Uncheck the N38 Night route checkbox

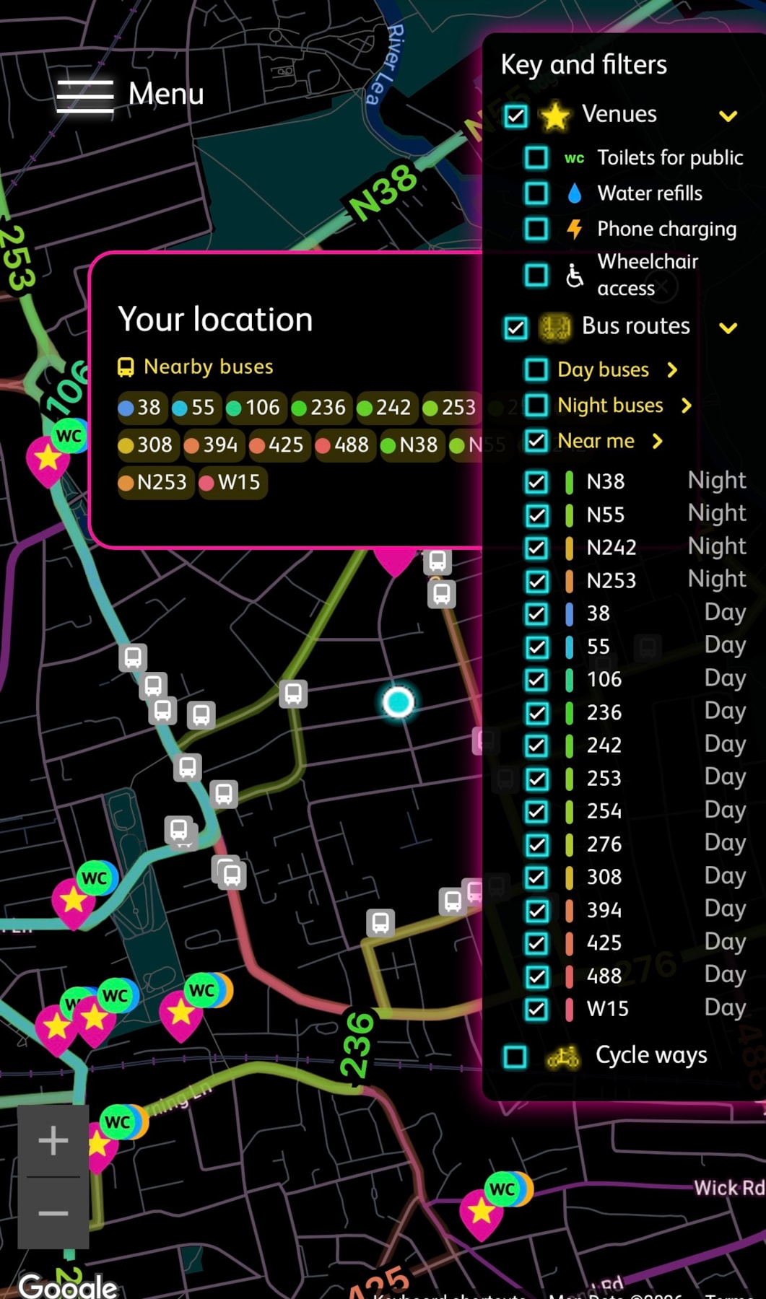click(536, 481)
